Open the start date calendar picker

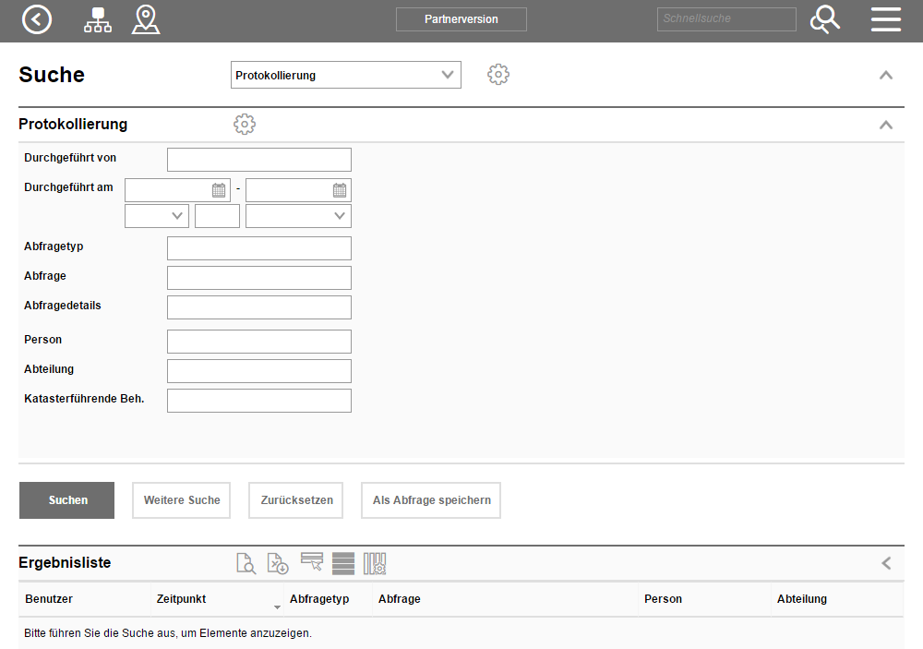[219, 190]
